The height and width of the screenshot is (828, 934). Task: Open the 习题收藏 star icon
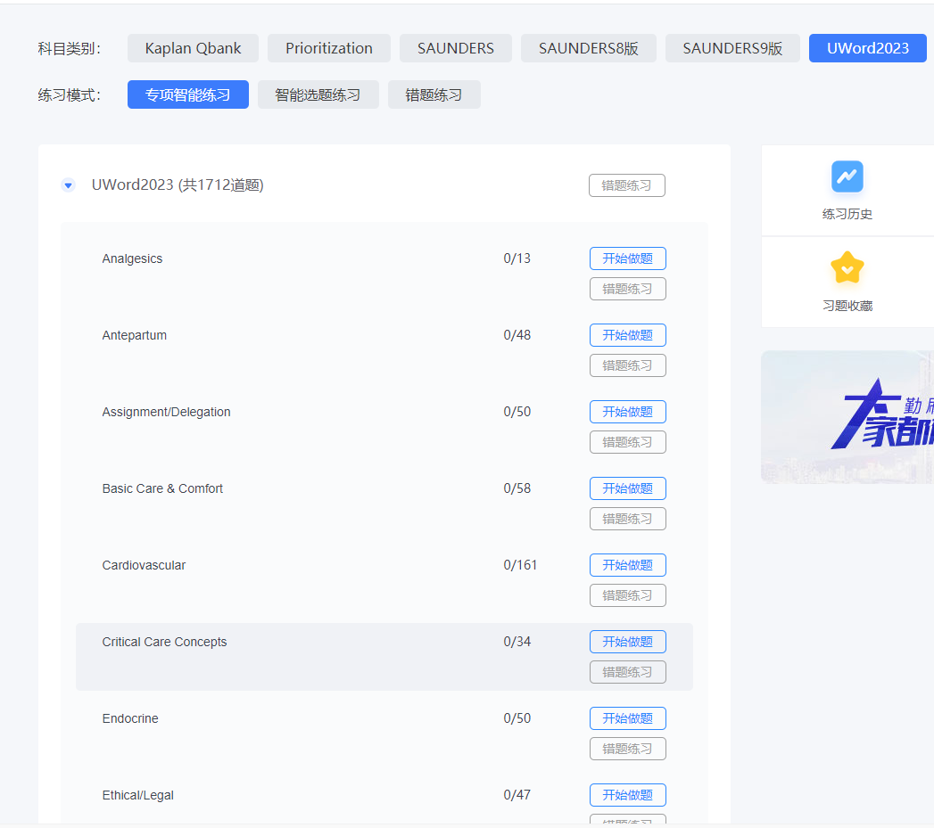coord(847,268)
